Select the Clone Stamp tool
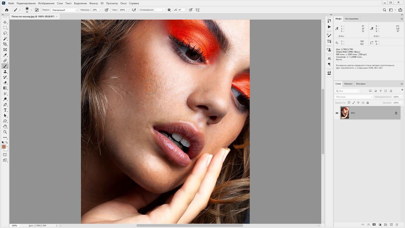 click(5, 72)
